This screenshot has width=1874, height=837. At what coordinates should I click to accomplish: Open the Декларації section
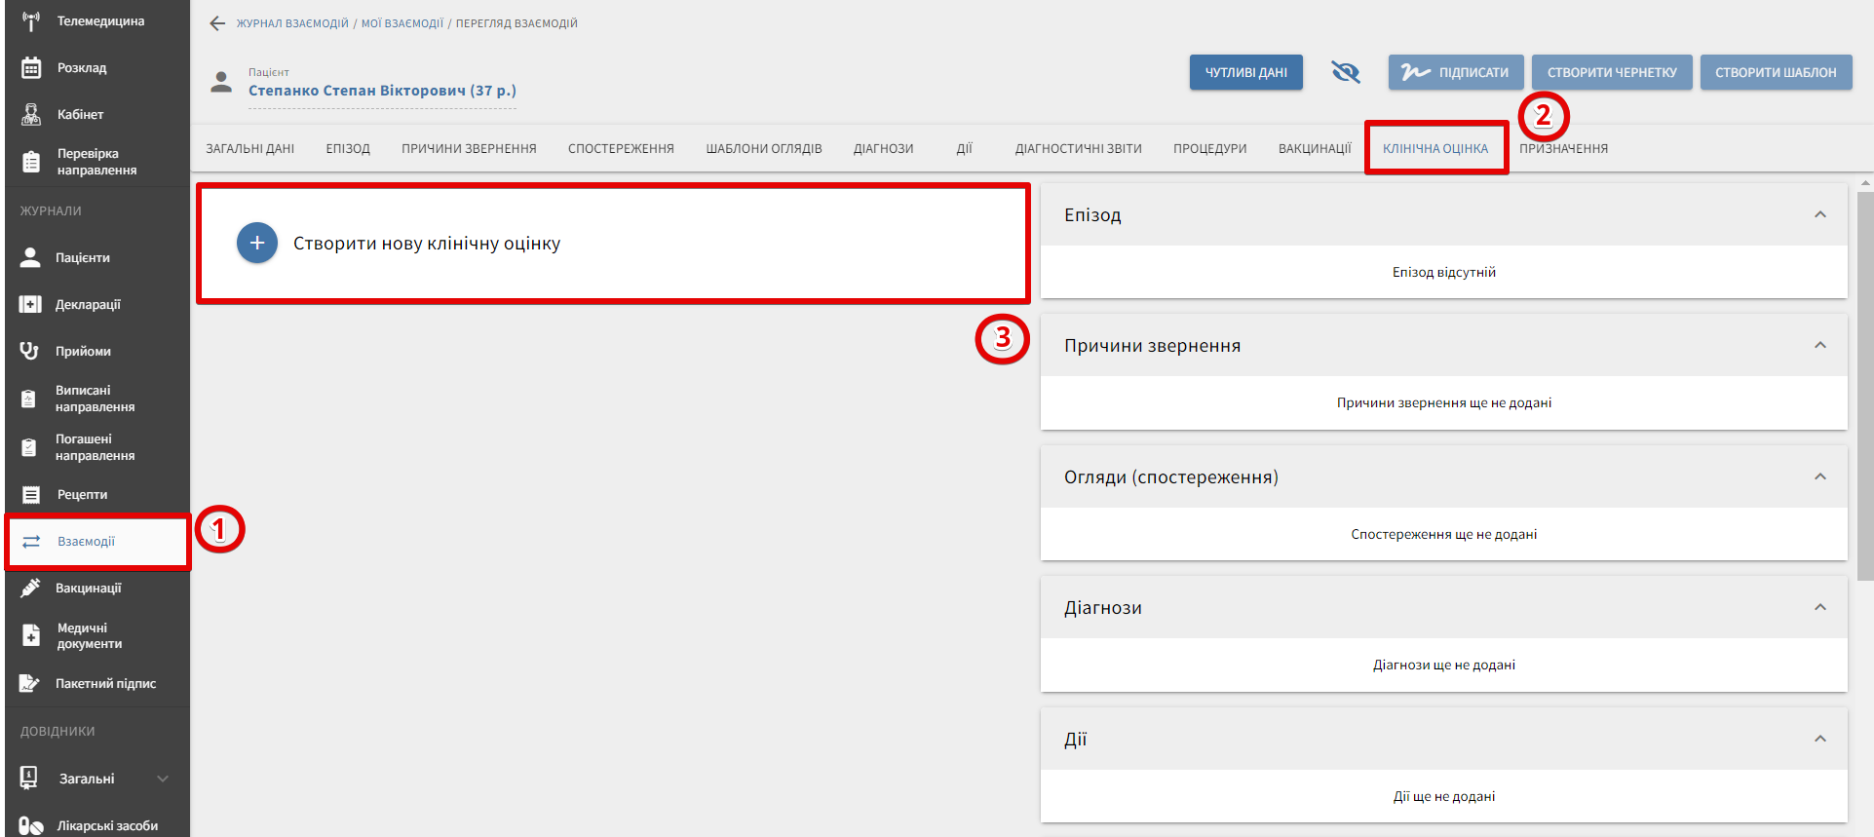(x=87, y=305)
